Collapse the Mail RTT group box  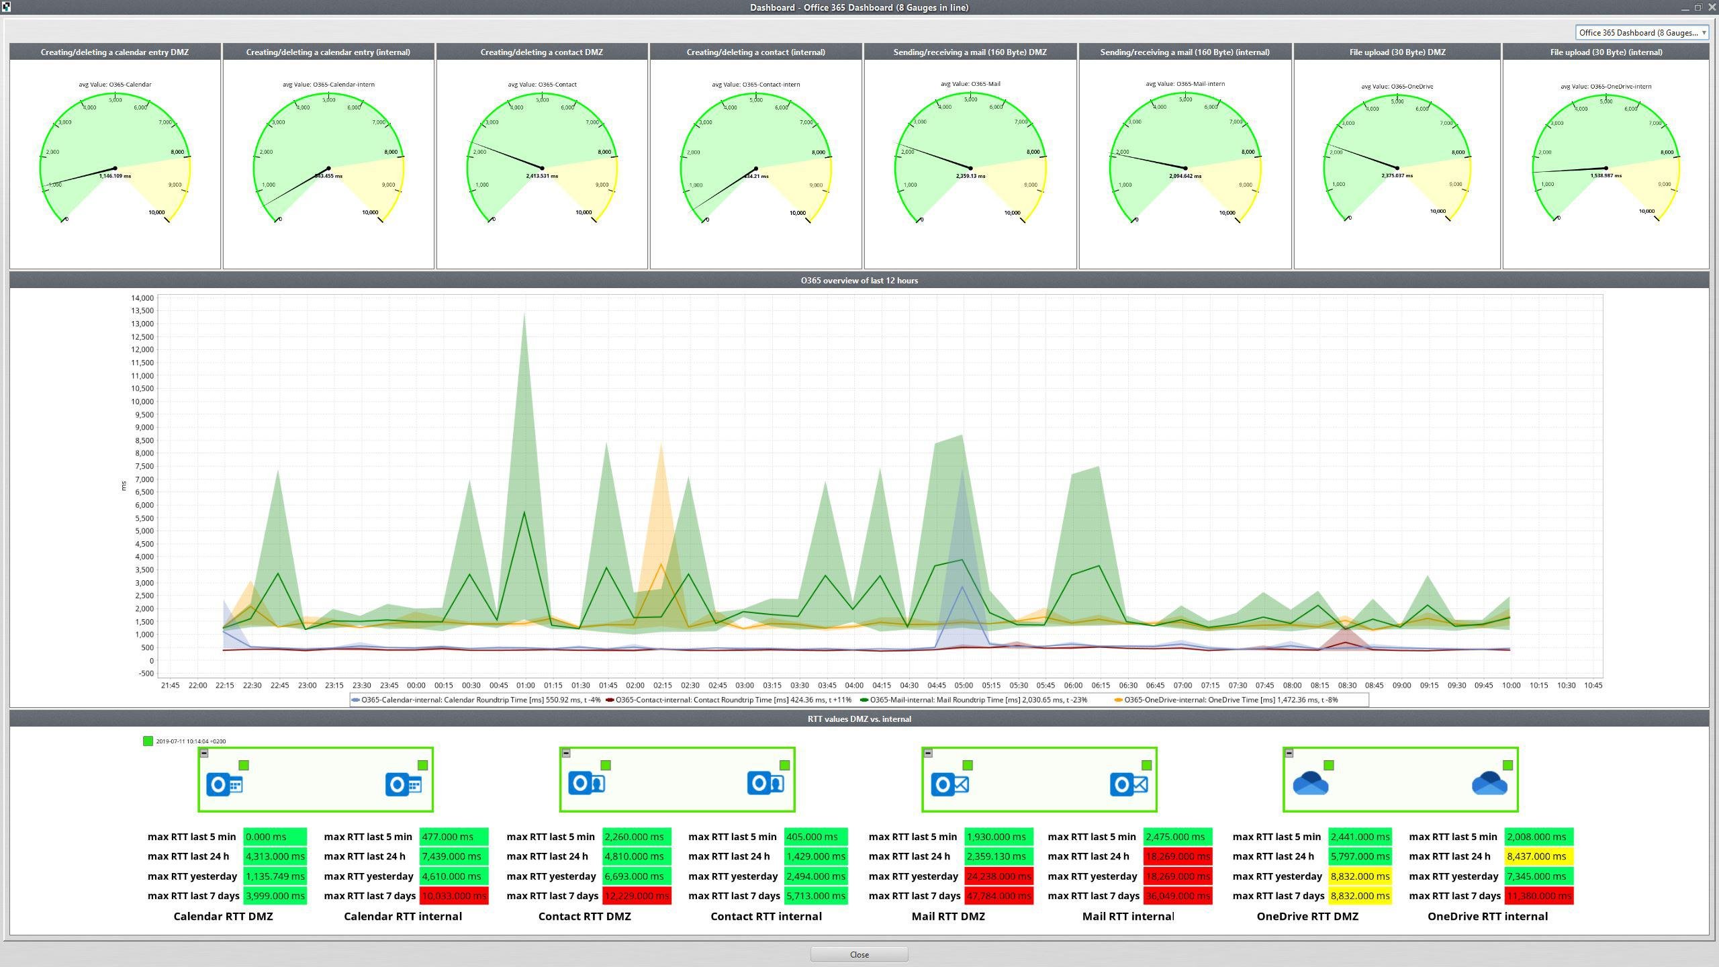(x=928, y=753)
